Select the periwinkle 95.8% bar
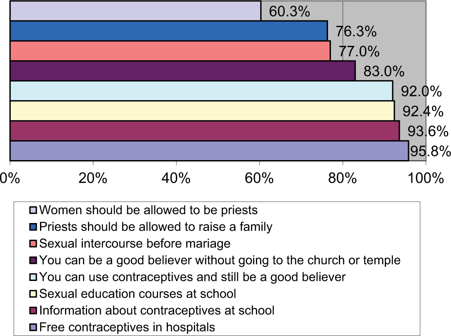The image size is (451, 336). point(209,151)
